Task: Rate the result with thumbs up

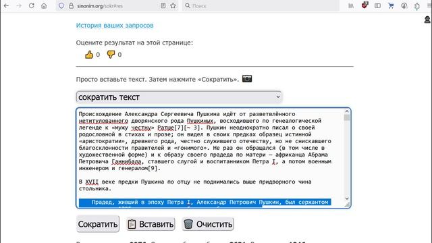Action: [x=89, y=55]
